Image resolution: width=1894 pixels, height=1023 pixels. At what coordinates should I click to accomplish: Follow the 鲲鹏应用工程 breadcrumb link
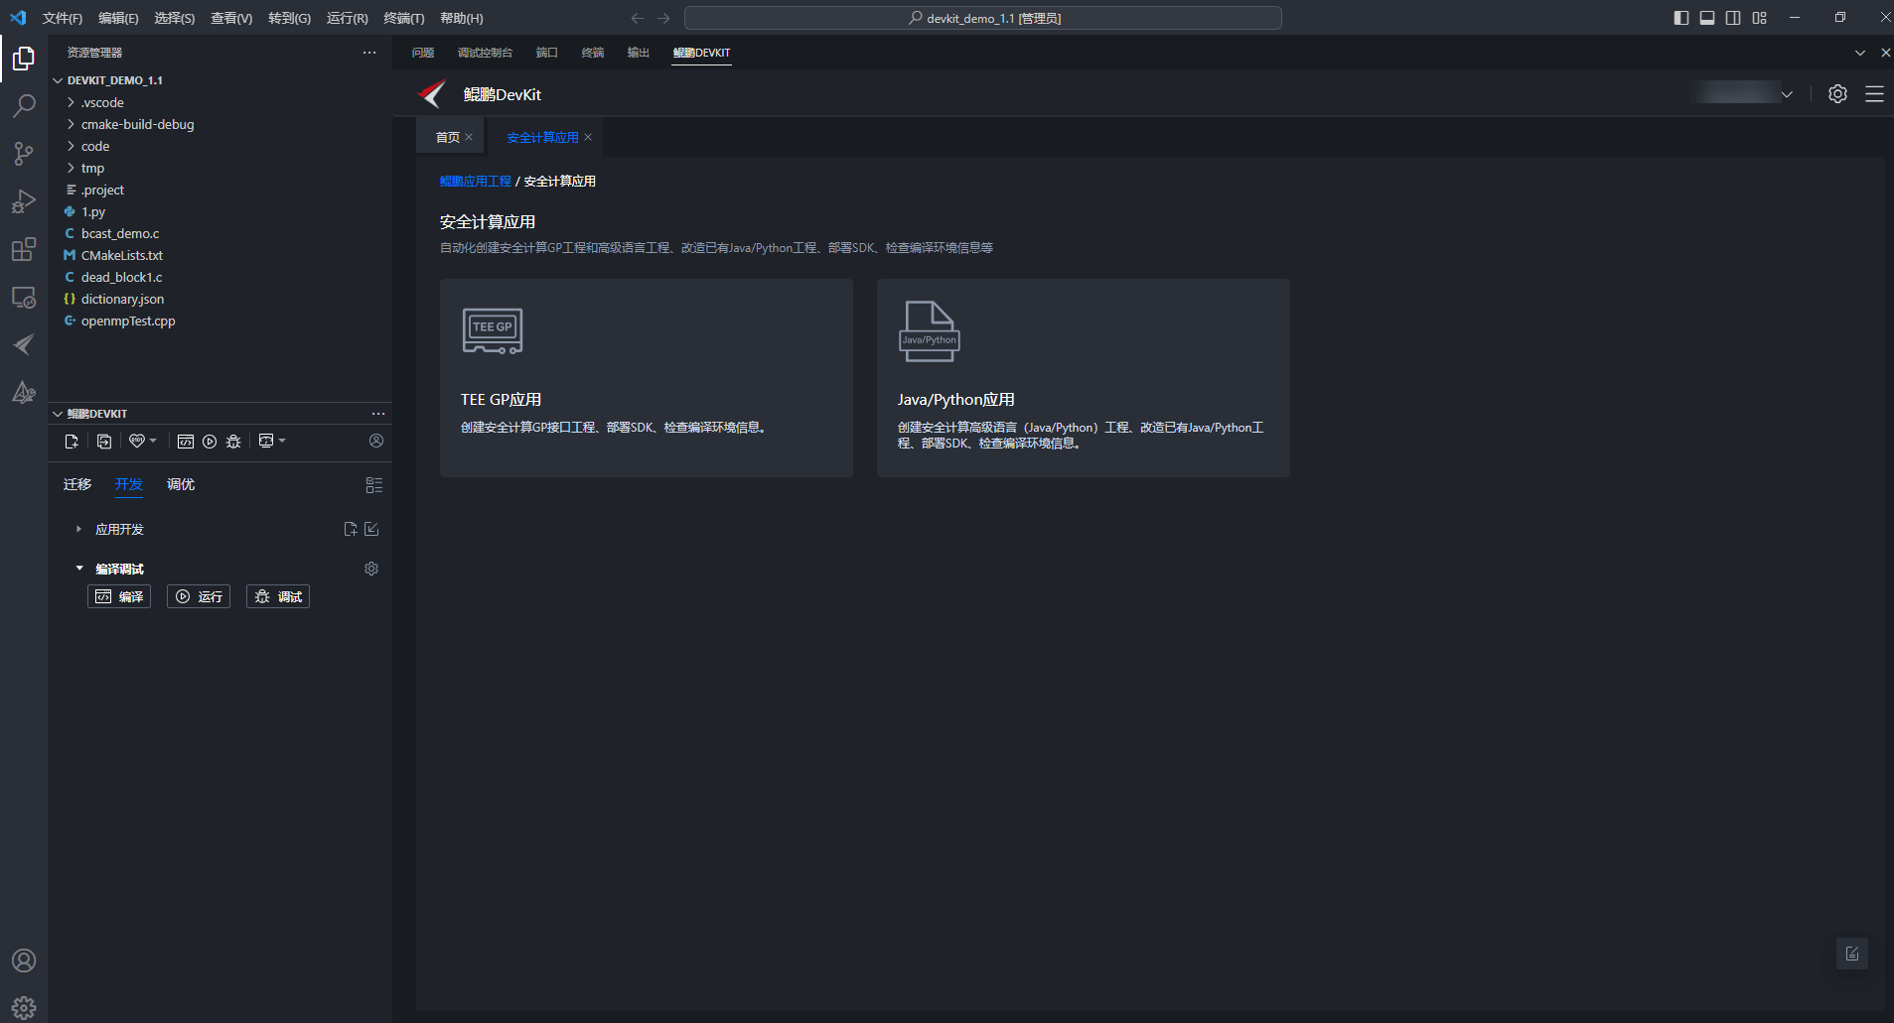(x=476, y=181)
